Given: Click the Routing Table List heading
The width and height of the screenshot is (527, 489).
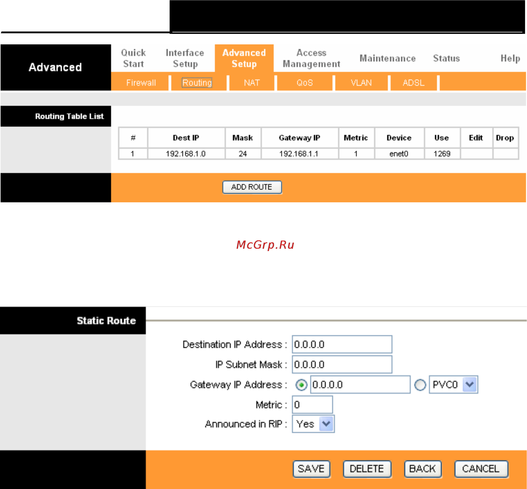Looking at the screenshot, I should click(x=70, y=116).
